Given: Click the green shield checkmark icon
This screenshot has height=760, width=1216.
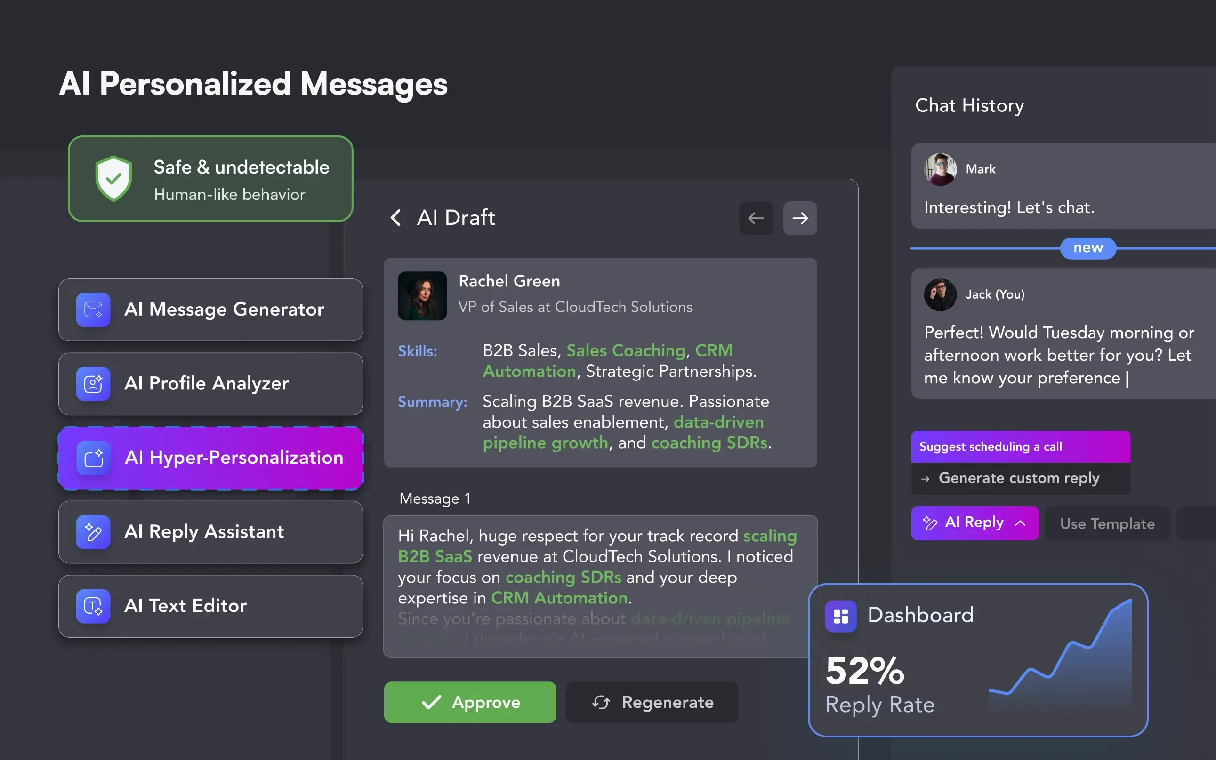Looking at the screenshot, I should coord(114,179).
